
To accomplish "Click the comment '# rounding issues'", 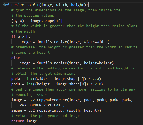I will (x=29, y=95).
